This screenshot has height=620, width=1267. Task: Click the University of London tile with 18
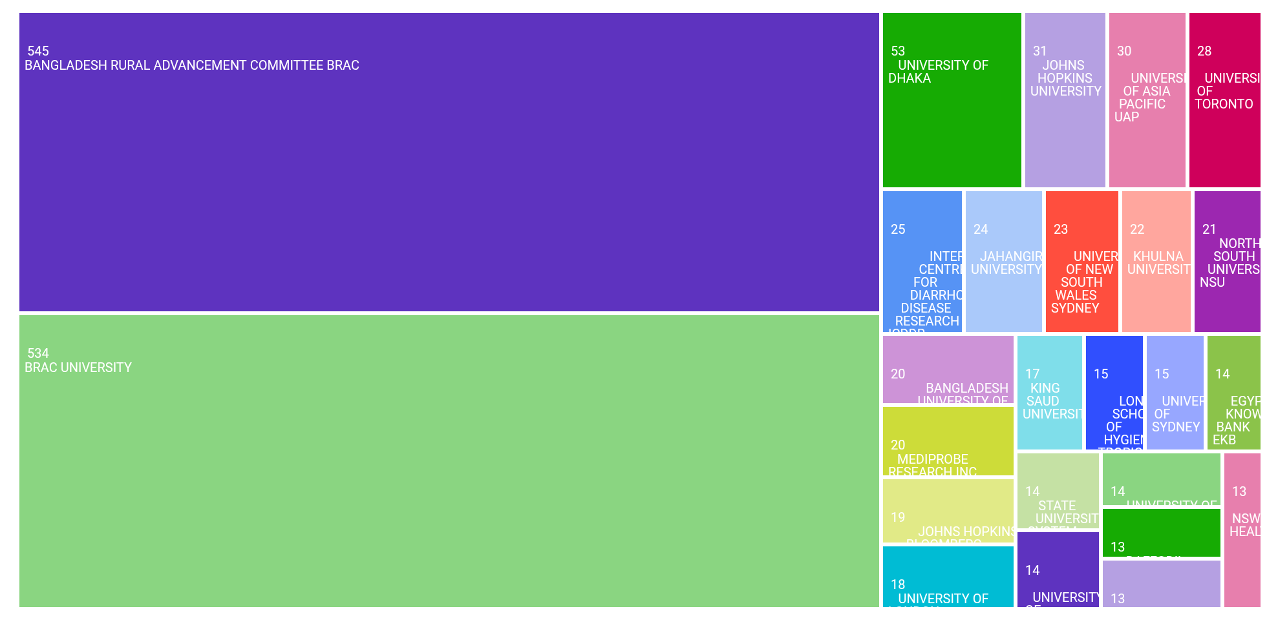tap(948, 577)
